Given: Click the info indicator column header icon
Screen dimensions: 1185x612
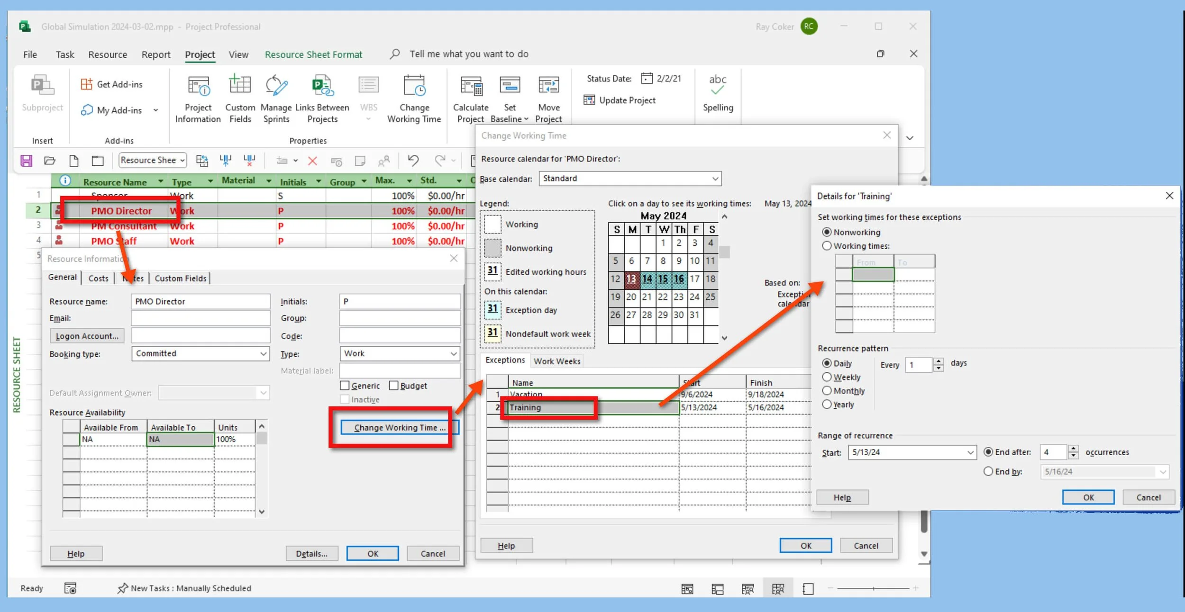Looking at the screenshot, I should (65, 180).
